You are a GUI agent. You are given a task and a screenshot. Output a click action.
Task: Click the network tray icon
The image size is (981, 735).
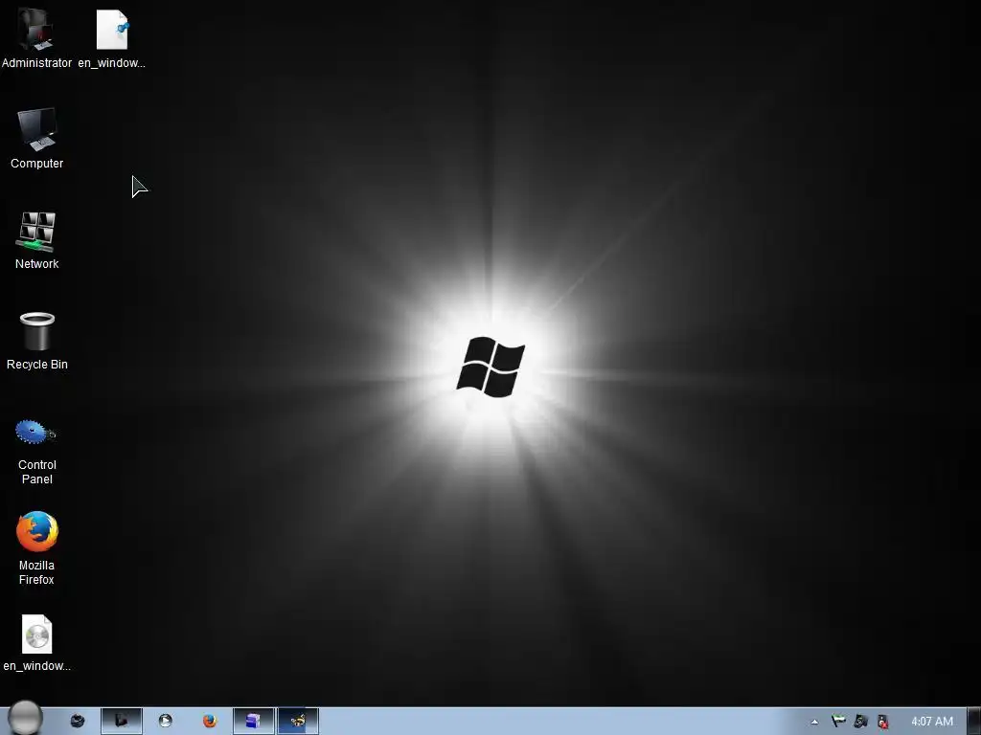pyautogui.click(x=861, y=722)
